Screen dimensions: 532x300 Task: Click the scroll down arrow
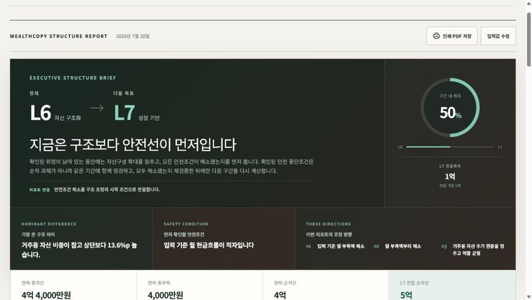(529, 297)
